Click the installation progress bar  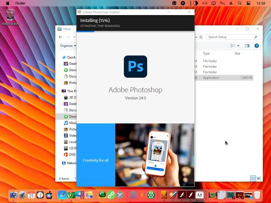[x=135, y=31]
